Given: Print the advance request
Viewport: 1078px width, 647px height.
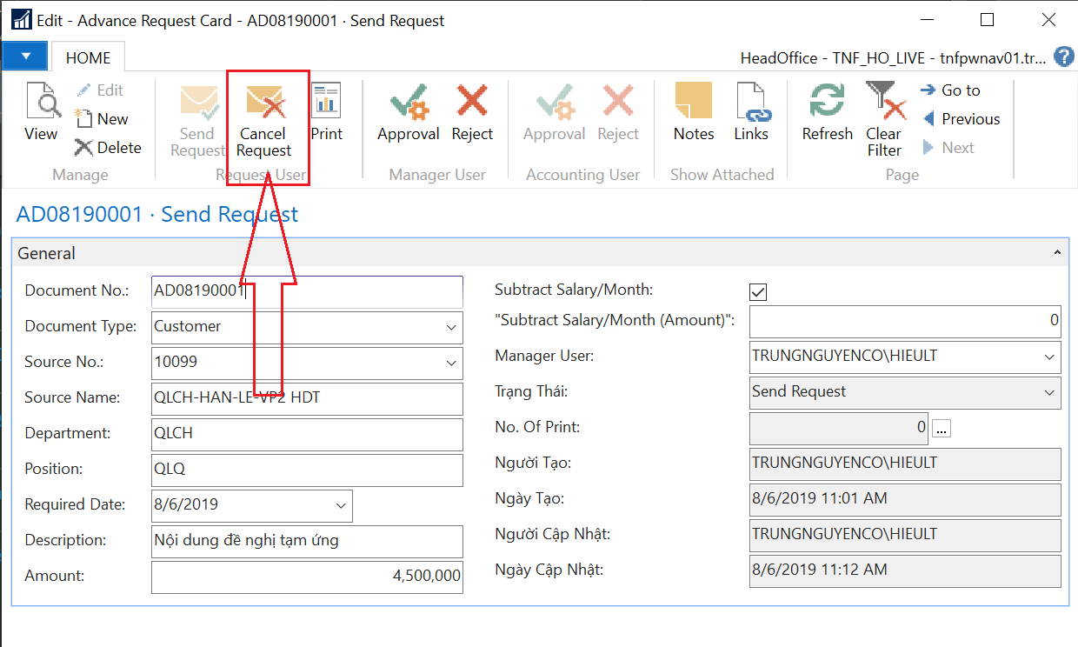Looking at the screenshot, I should 327,111.
